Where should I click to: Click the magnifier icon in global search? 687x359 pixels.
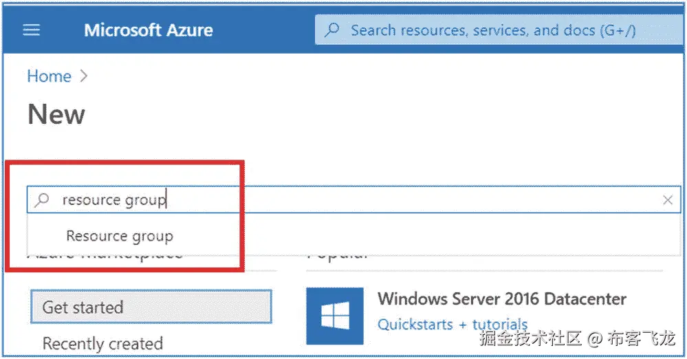tap(332, 30)
